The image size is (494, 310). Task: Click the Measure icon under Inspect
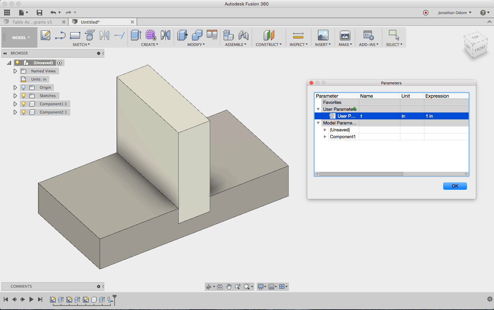(298, 35)
